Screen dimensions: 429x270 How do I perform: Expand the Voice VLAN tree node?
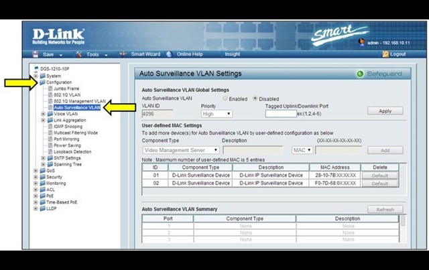tap(43, 113)
